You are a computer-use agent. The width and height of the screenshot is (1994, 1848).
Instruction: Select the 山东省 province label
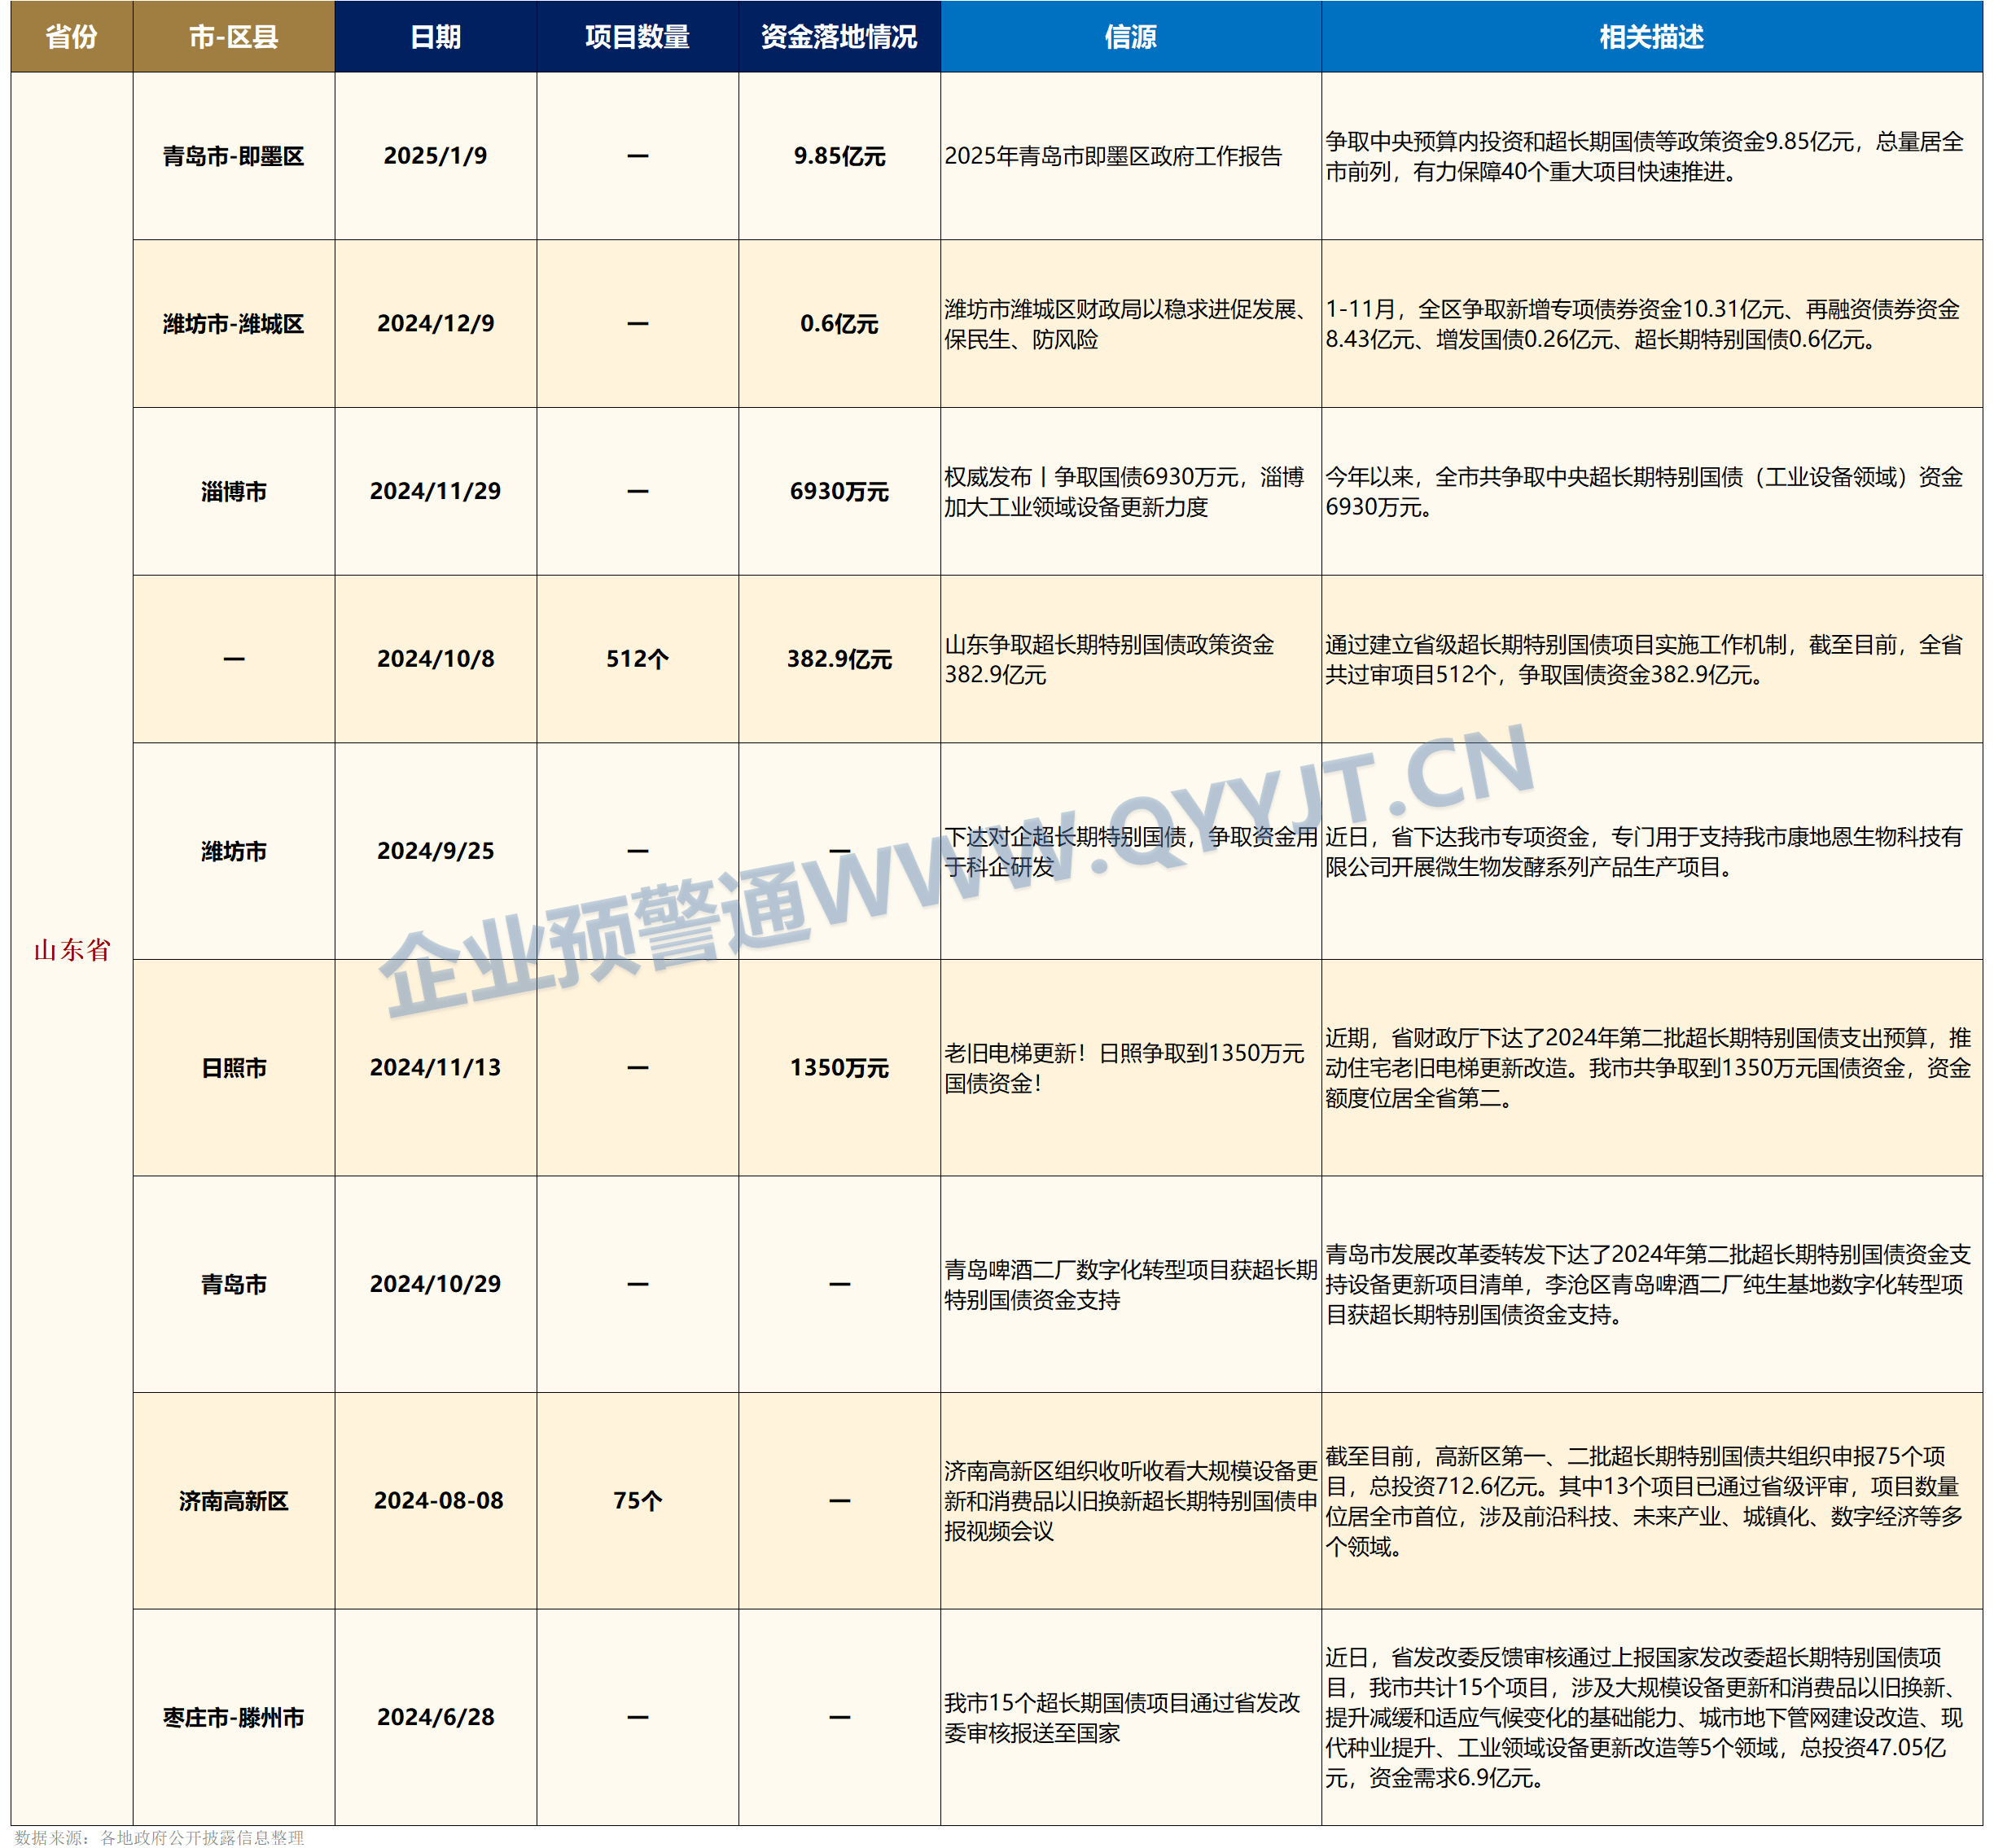(x=70, y=952)
